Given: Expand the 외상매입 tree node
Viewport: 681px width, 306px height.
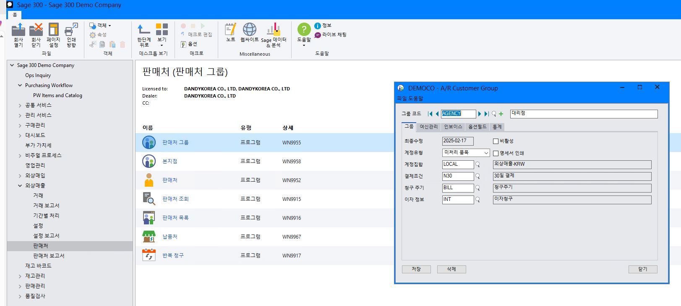Looking at the screenshot, I should [x=20, y=176].
